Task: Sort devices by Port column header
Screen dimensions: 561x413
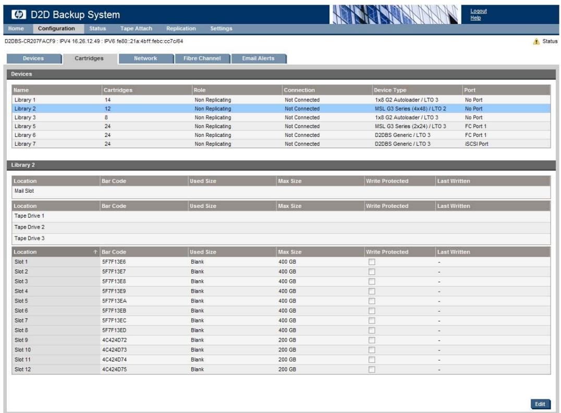Action: [507, 90]
